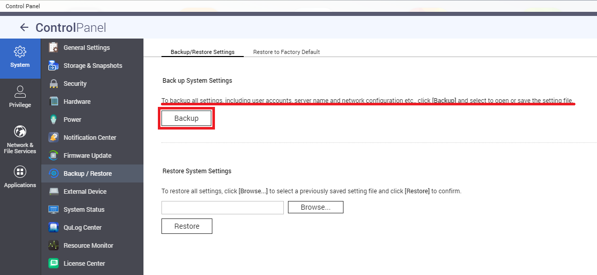Click the Storage & Snapshots icon
This screenshot has width=597, height=275.
[x=53, y=66]
